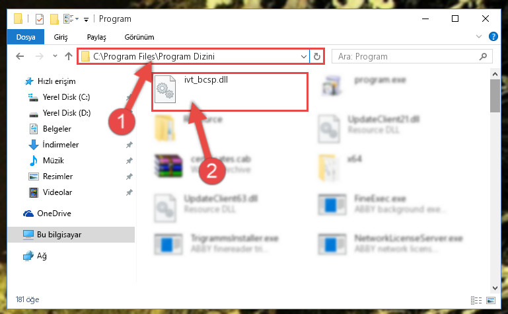This screenshot has width=508, height=314.
Task: Click the search magnifier icon
Action: [x=483, y=57]
